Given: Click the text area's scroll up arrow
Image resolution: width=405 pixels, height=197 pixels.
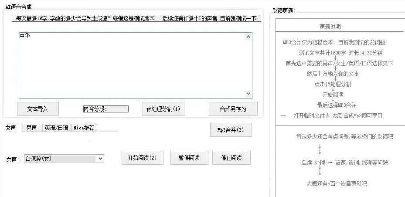Looking at the screenshot, I should coord(248,37).
